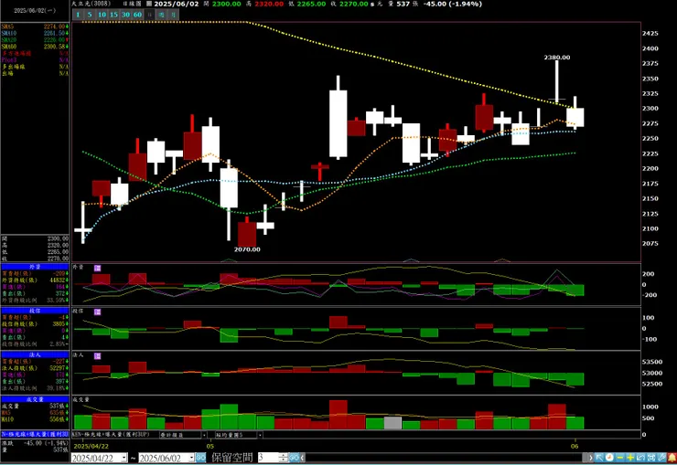Click the screenshot capture icon
677x465 pixels.
651,458
